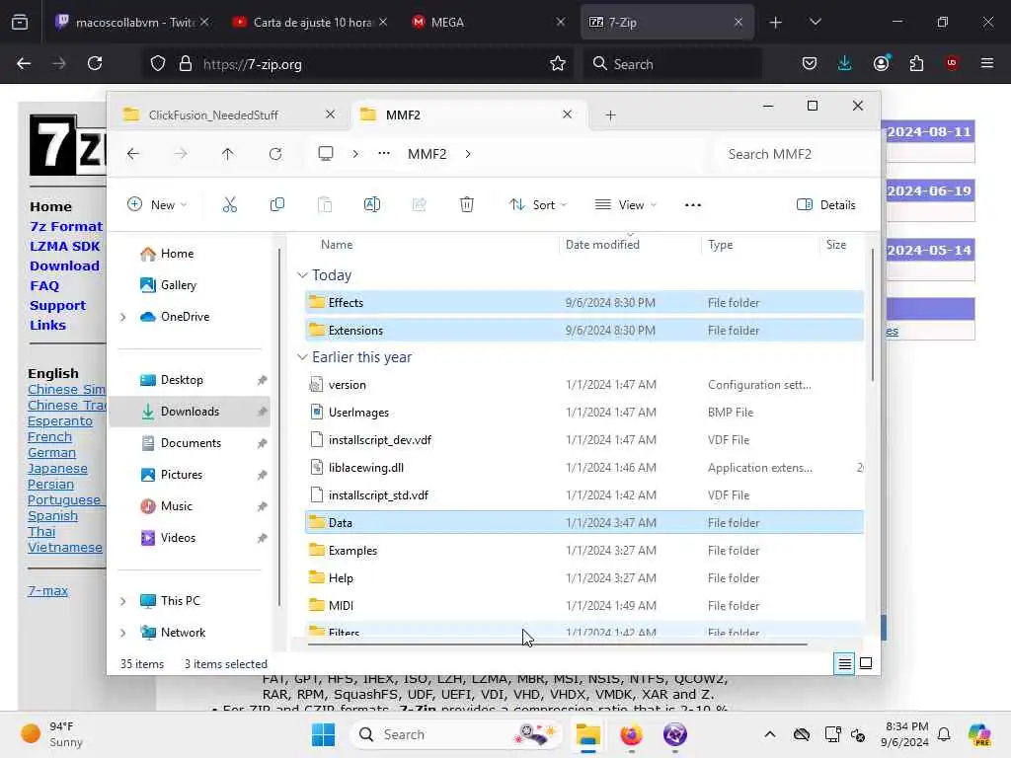Toggle the Details pane button
This screenshot has width=1011, height=758.
[x=826, y=205]
